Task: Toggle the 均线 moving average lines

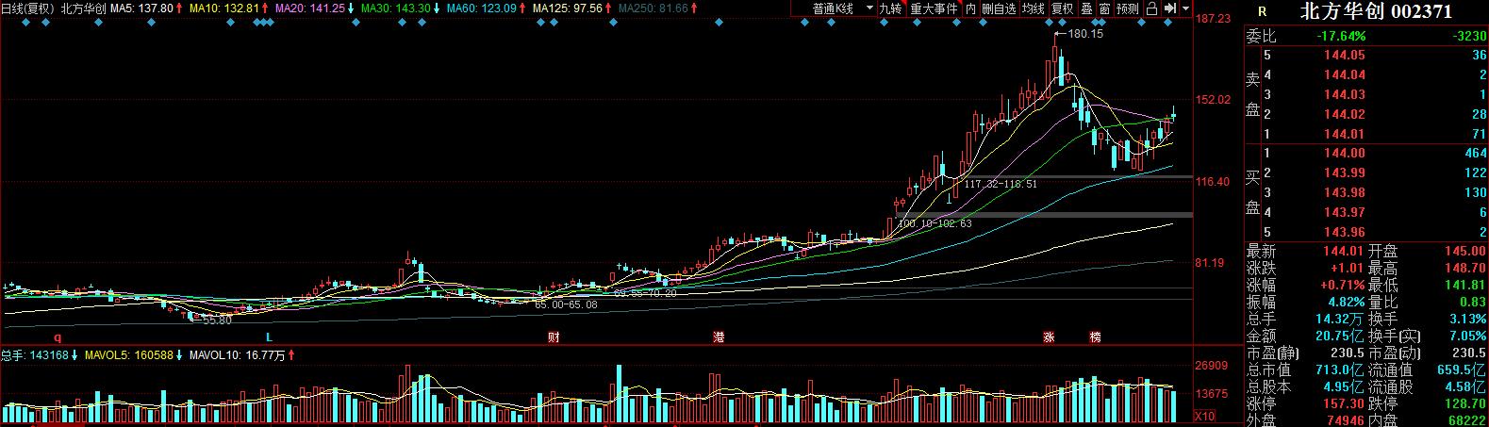Action: coord(1034,8)
